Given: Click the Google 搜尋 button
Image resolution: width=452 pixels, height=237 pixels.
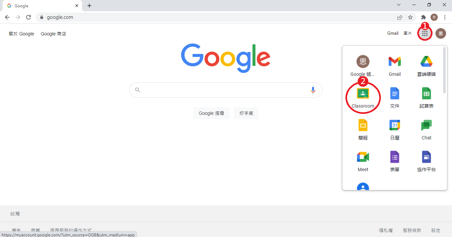Looking at the screenshot, I should [x=211, y=113].
